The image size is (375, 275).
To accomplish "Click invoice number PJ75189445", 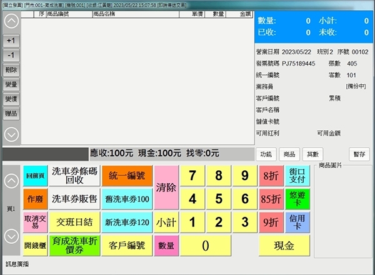I will (x=299, y=64).
